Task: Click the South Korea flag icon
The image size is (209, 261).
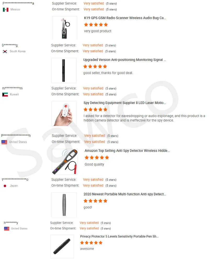Action: (x=5, y=51)
